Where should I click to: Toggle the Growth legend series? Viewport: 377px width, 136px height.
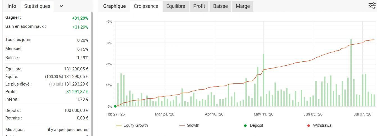coord(189,125)
